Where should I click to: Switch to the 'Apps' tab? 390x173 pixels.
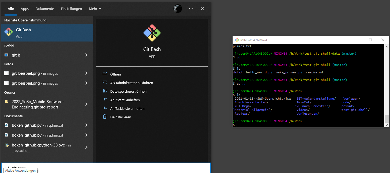[25, 8]
